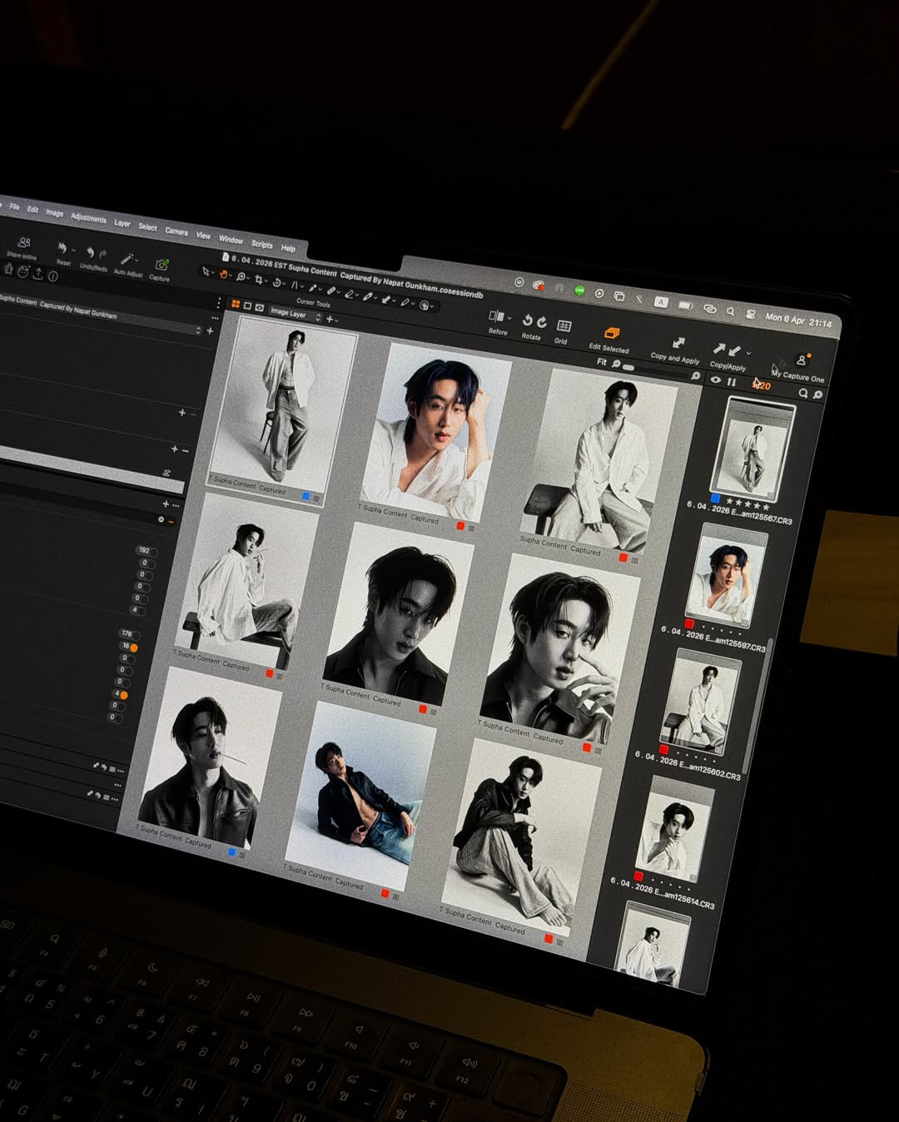This screenshot has width=899, height=1122.
Task: Click the Fit zoom label
Action: coord(602,362)
